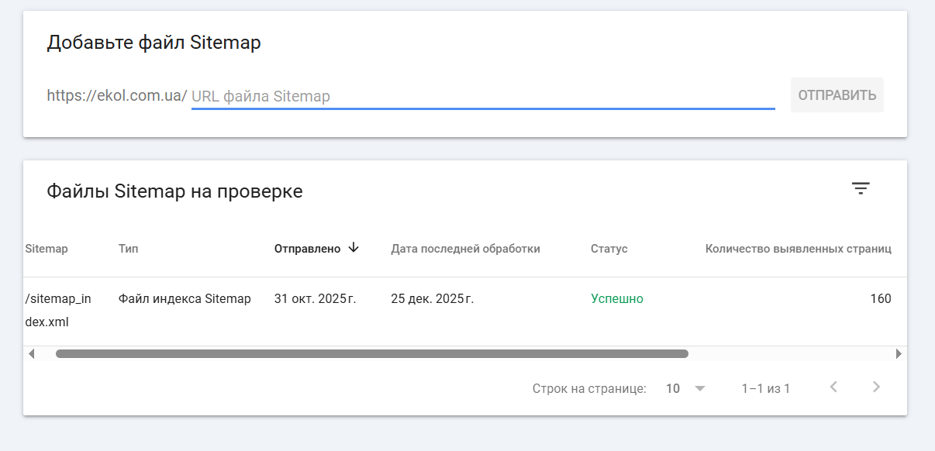Sort by the Sitemap column header
This screenshot has height=451, width=935.
coord(47,249)
